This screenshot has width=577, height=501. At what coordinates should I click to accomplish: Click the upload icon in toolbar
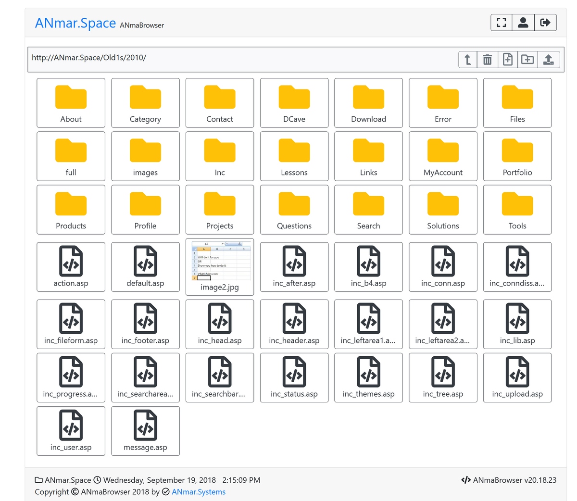[548, 60]
